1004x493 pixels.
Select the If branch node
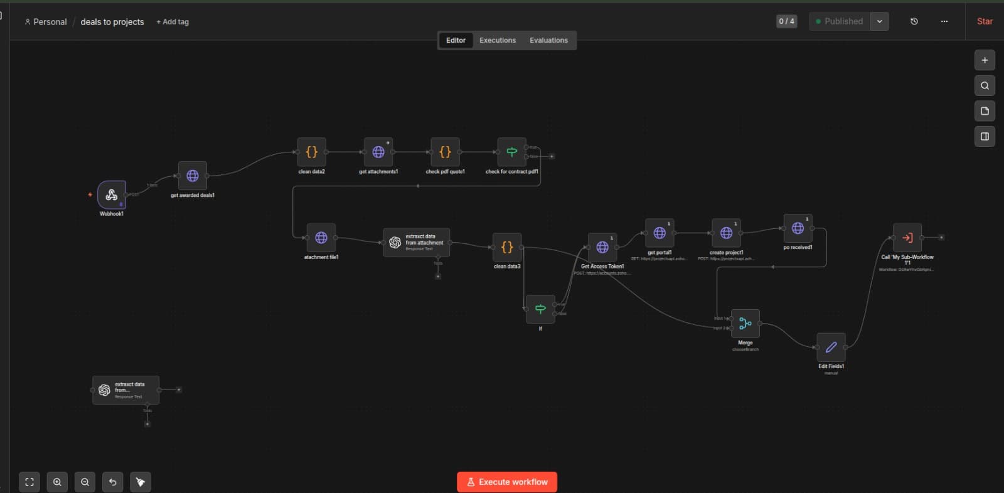[540, 309]
